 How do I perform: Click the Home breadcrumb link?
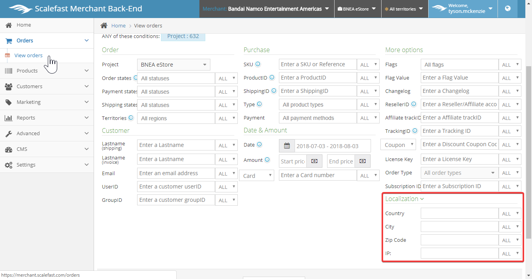(118, 25)
